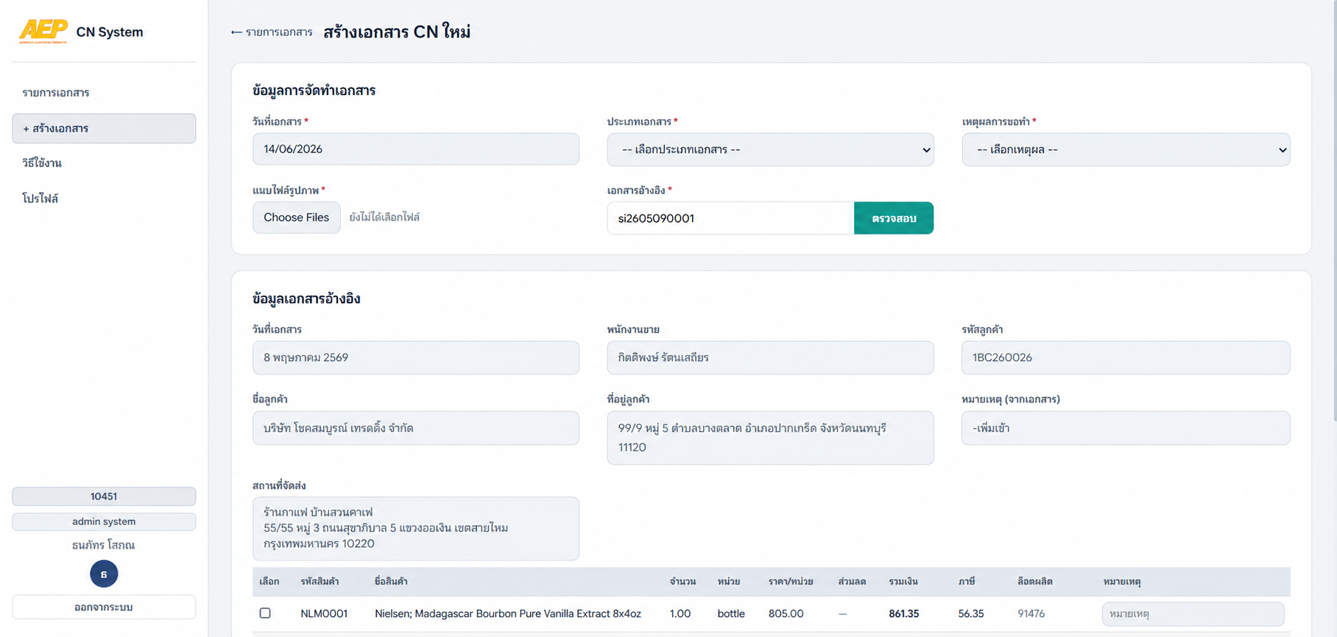Viewport: 1337px width, 637px height.
Task: Click the CN System title text
Action: click(110, 32)
